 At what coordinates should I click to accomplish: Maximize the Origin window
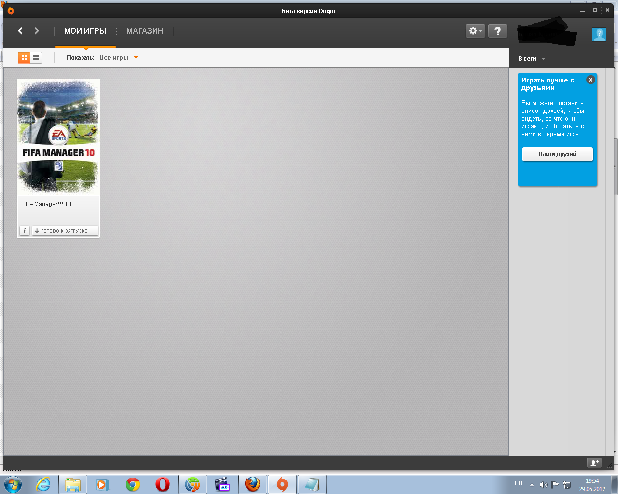[x=595, y=10]
